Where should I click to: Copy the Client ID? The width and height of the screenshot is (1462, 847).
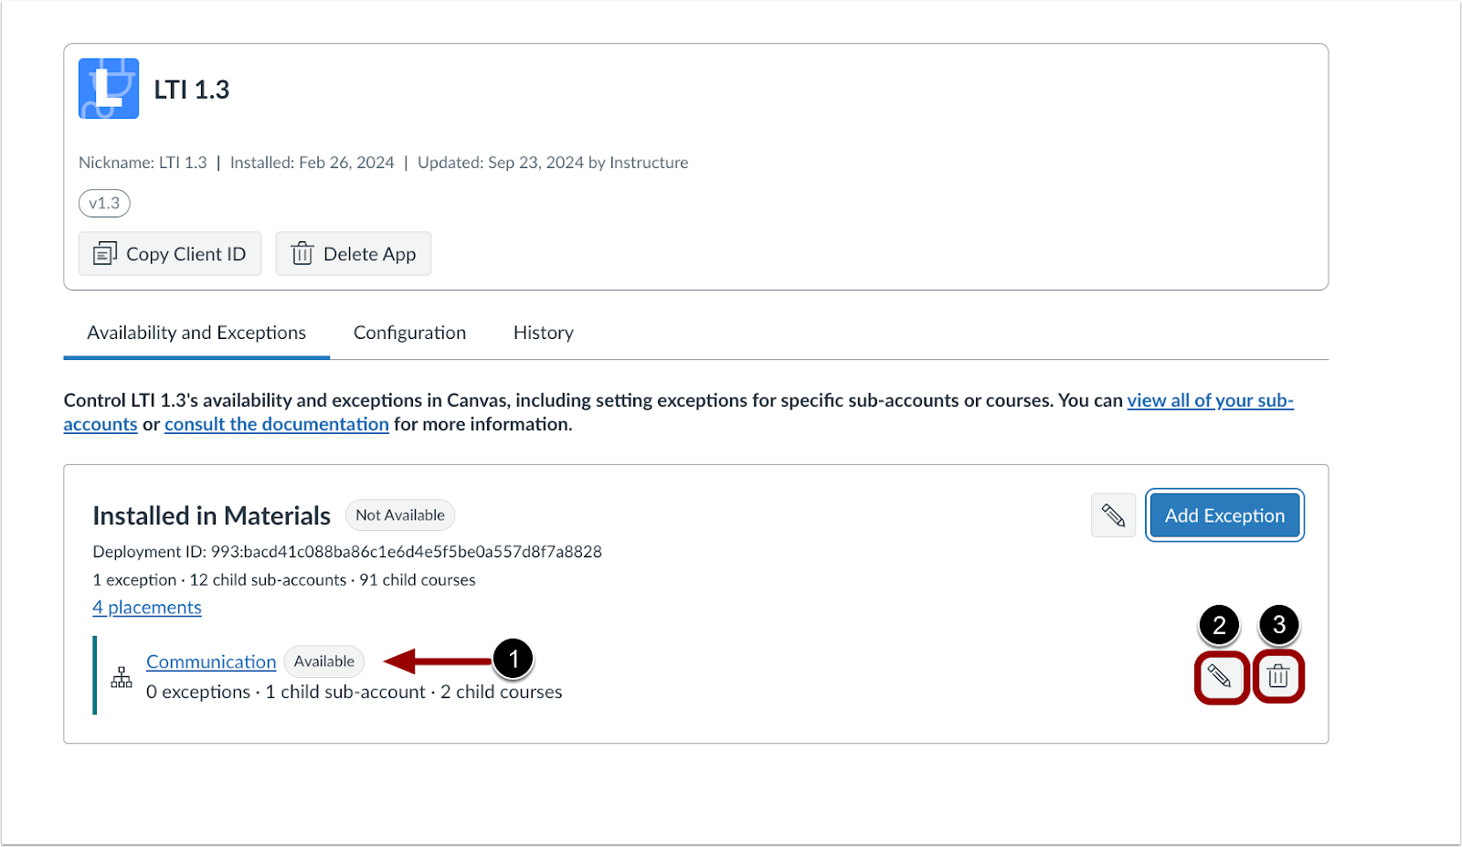170,254
